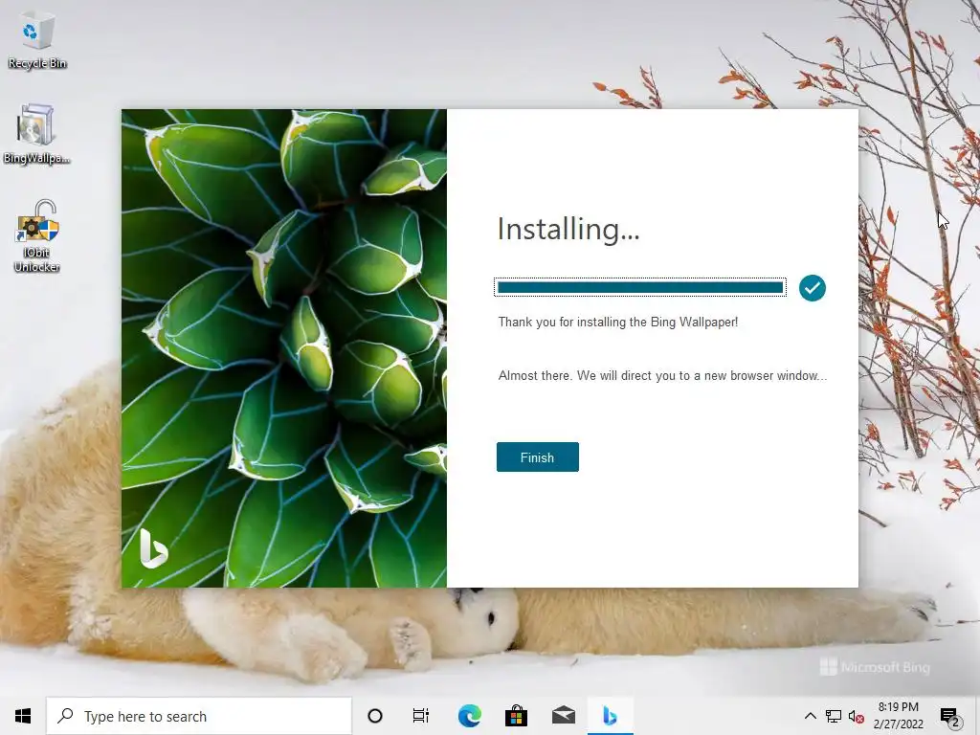980x735 pixels.
Task: Click the succulent plant image in the installer
Action: click(x=284, y=348)
